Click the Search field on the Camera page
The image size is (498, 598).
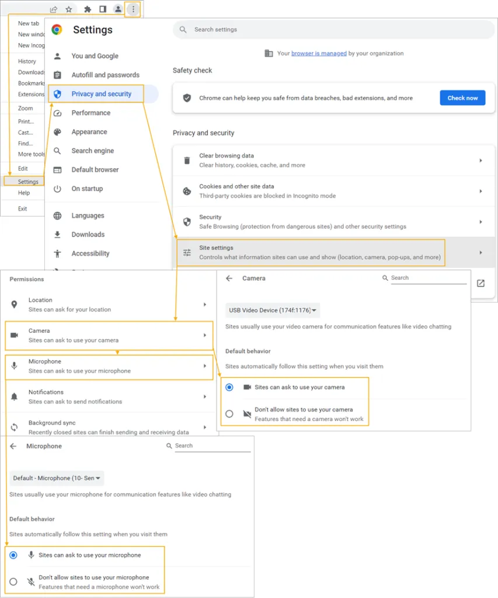(x=429, y=278)
